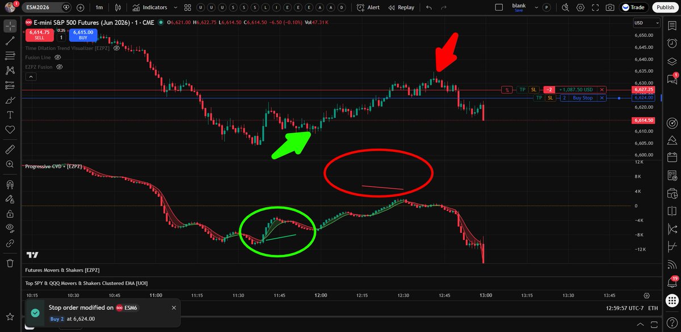The image size is (681, 332).
Task: Select the brush drawing tool
Action: [x=10, y=100]
